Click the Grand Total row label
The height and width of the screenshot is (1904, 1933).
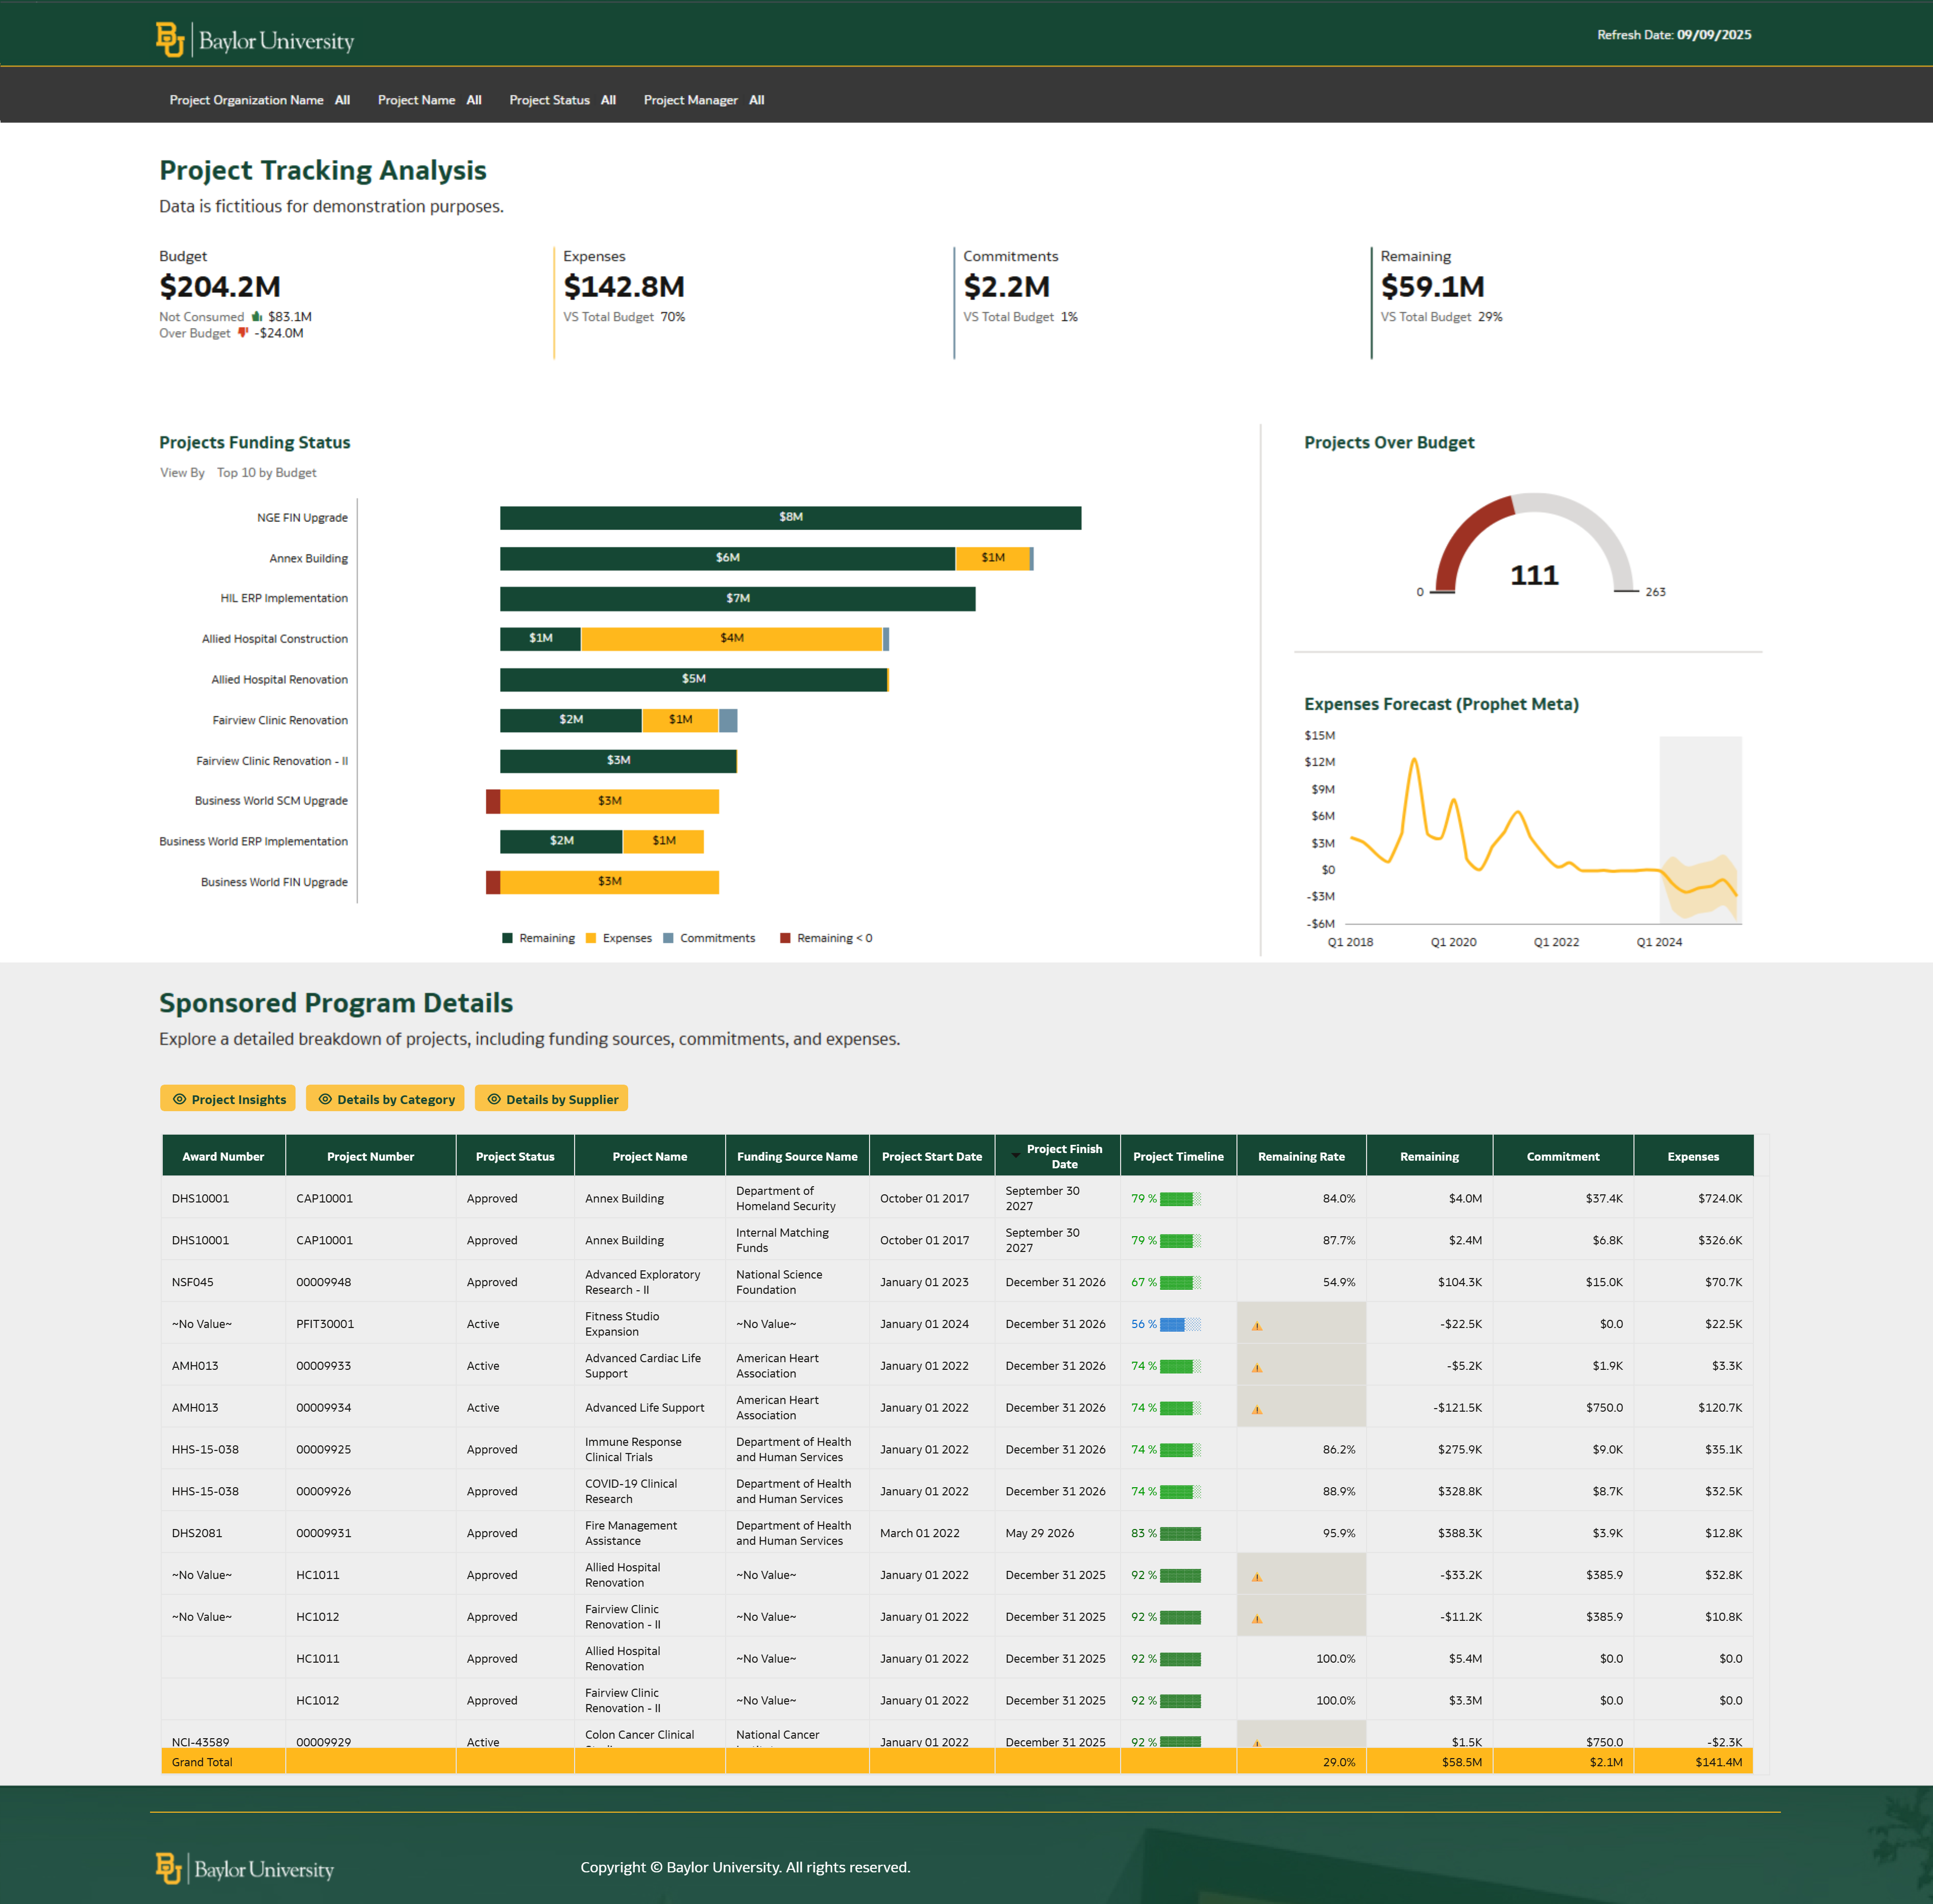202,1762
